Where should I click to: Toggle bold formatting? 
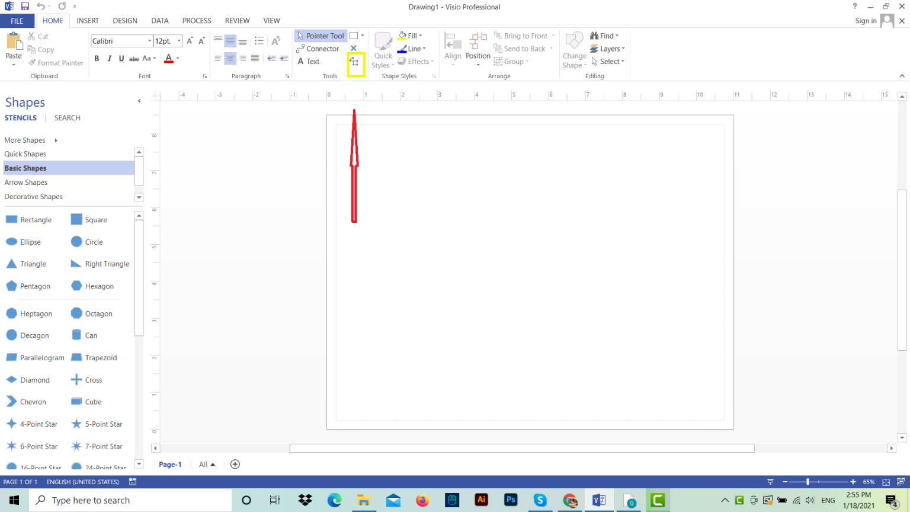(97, 59)
